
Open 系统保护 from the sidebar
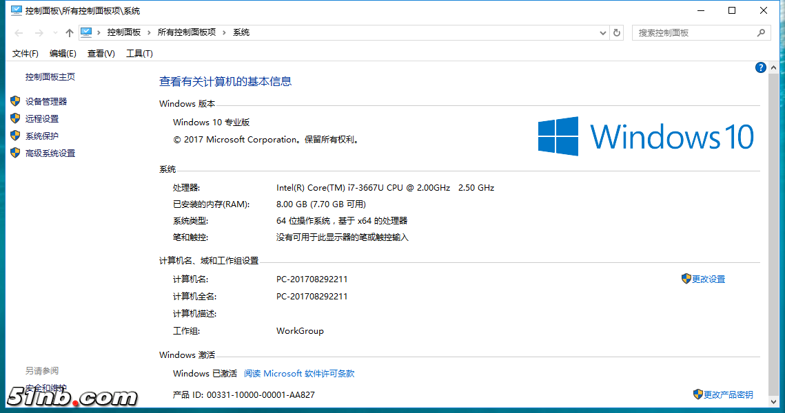42,136
